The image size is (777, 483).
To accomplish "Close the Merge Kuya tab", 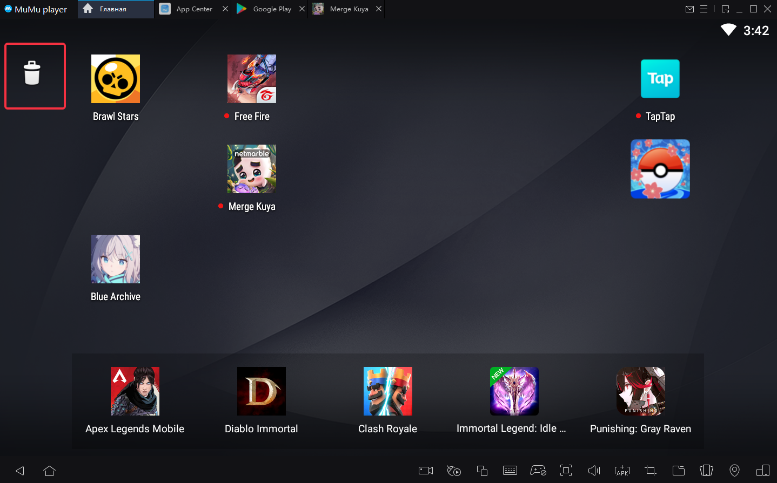I will pos(379,9).
